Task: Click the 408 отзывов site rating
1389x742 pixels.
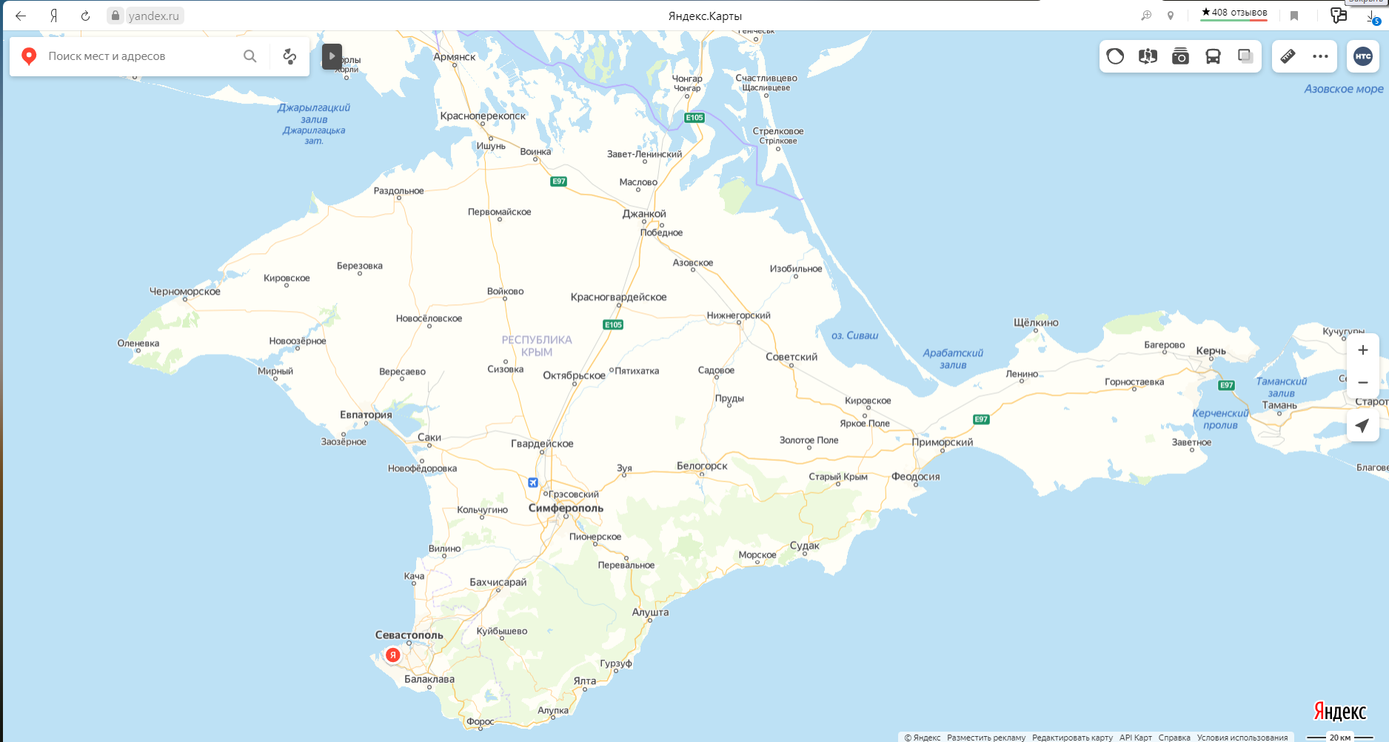Action: [x=1234, y=13]
